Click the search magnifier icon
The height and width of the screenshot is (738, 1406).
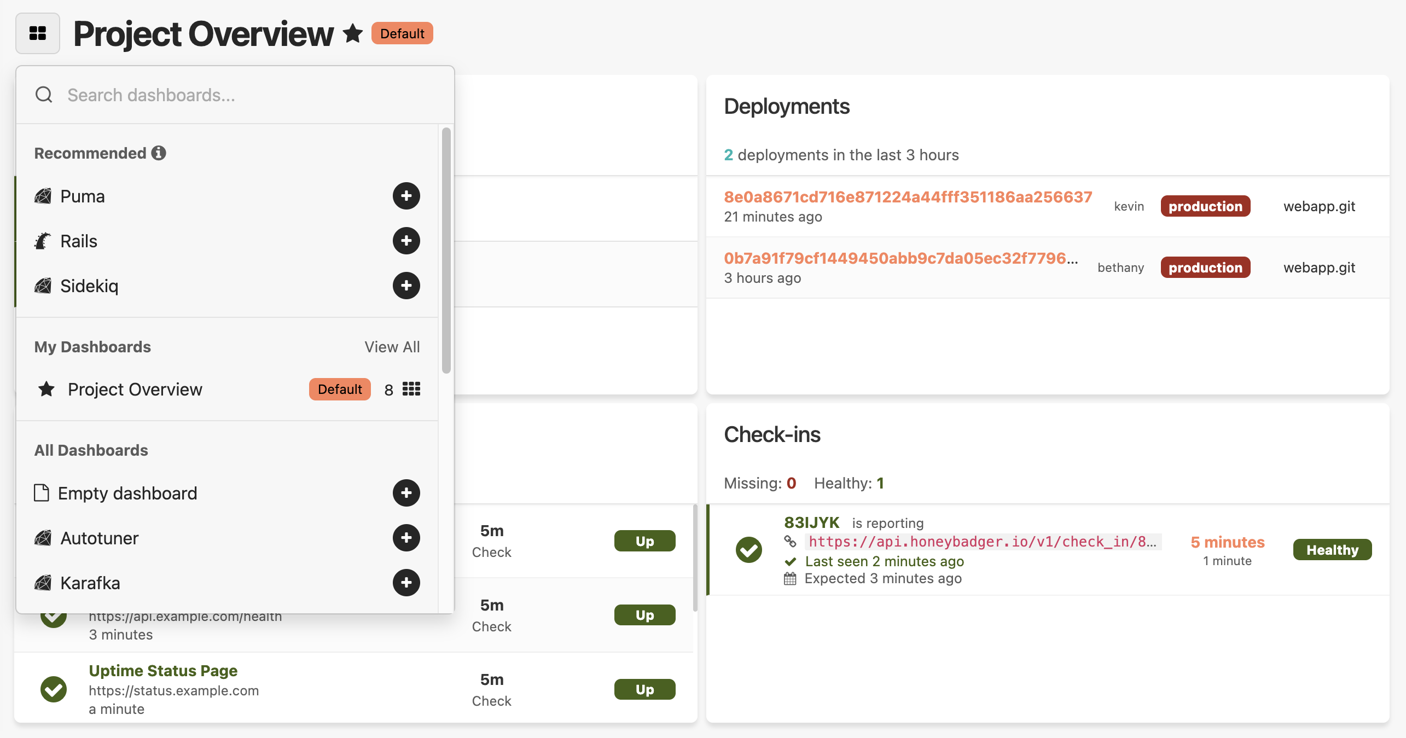point(44,94)
